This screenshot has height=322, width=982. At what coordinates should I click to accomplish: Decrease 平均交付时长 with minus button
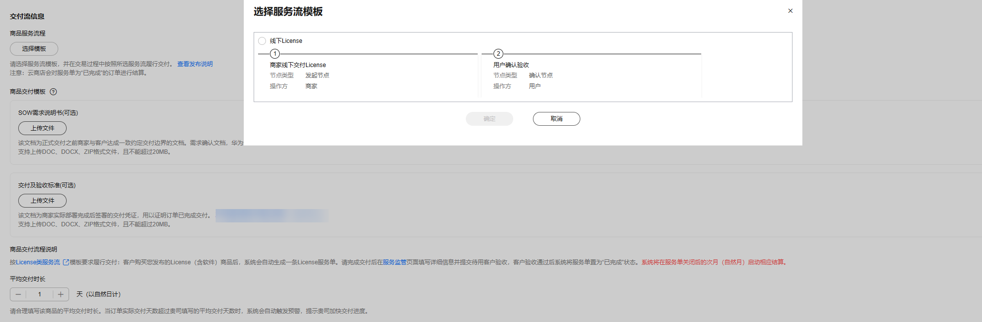tap(18, 294)
